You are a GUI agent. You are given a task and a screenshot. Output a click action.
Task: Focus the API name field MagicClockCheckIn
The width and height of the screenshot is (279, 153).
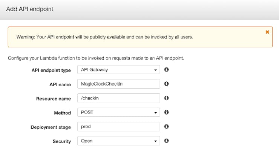(x=119, y=84)
